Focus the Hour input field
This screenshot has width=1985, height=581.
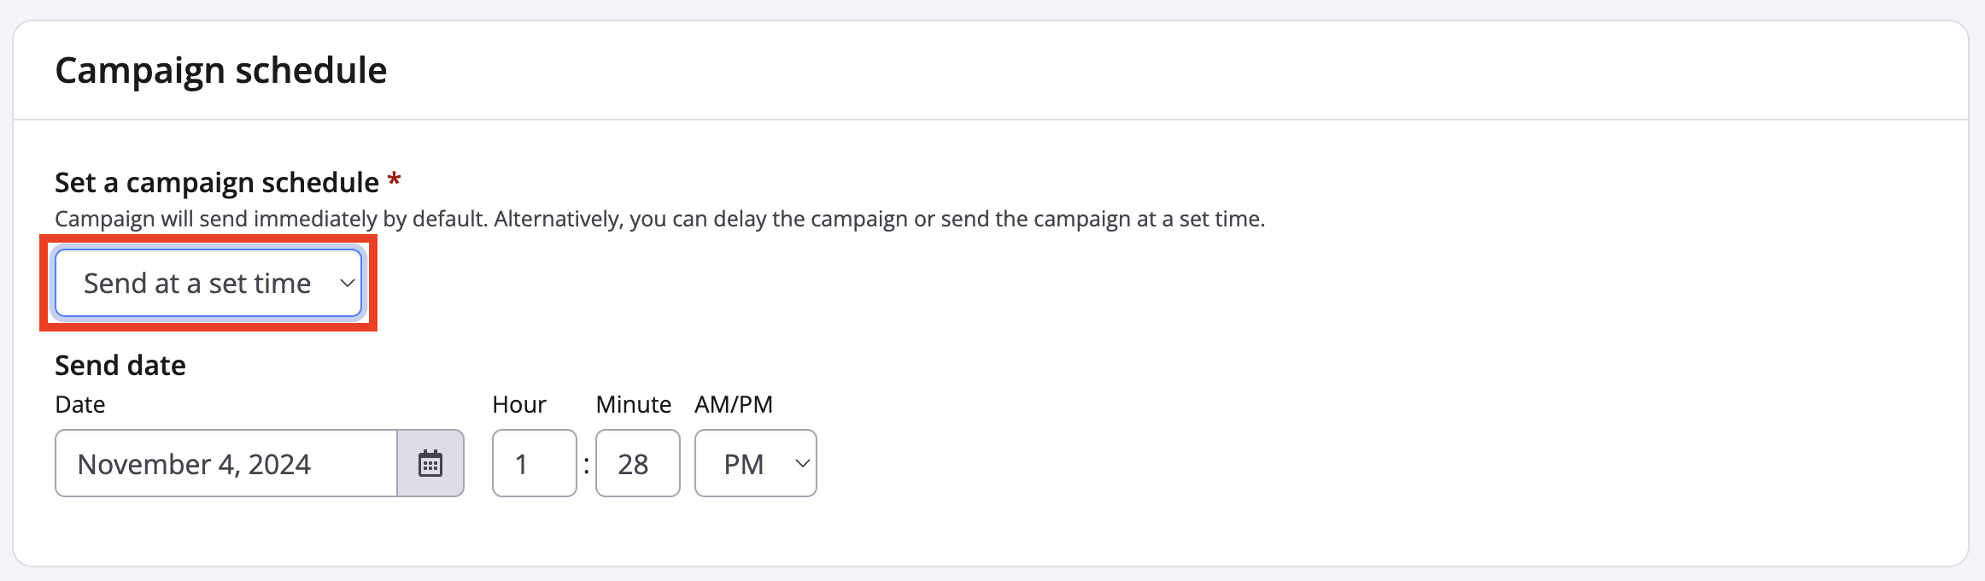pos(534,464)
